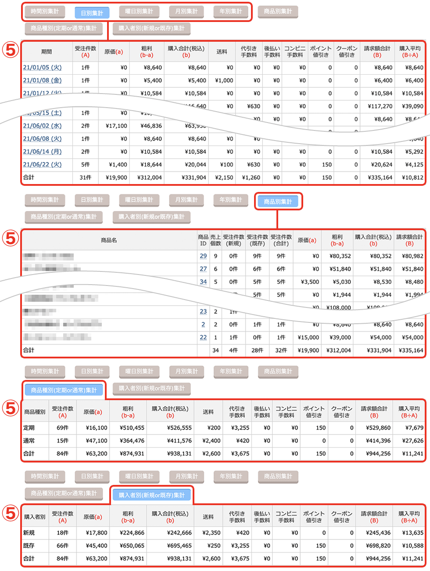Select the ¥17,100 cost cell
The image size is (430, 571).
click(114, 126)
